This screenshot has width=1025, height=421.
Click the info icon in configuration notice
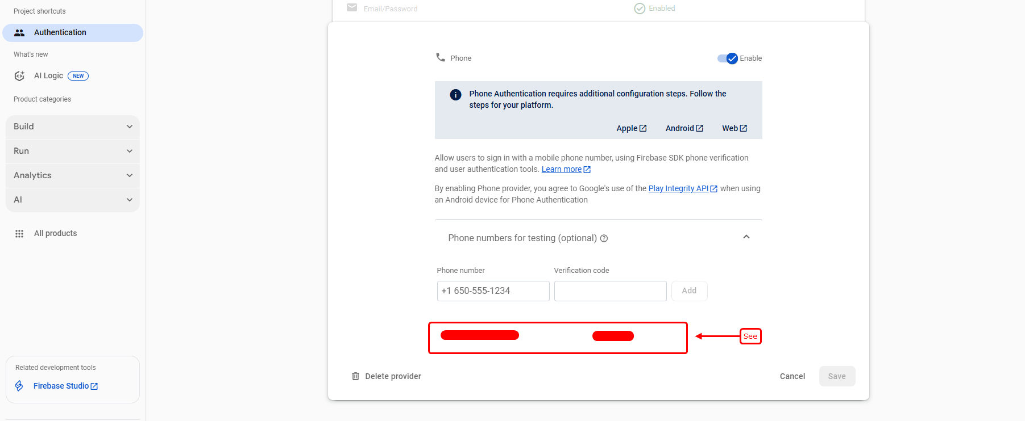pyautogui.click(x=455, y=95)
